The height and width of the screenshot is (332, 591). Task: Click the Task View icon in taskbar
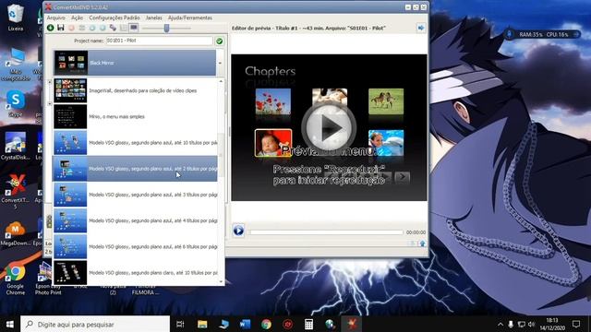tap(180, 324)
